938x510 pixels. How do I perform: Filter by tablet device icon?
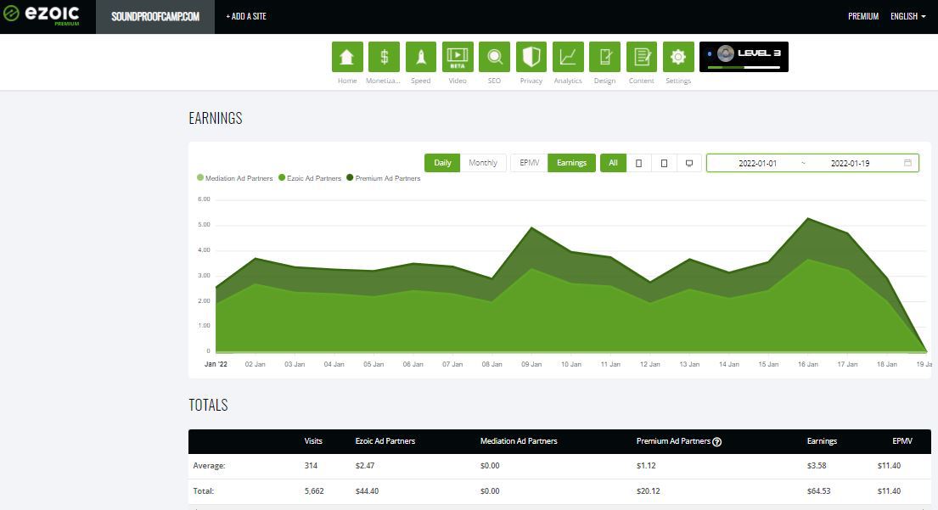pos(664,163)
